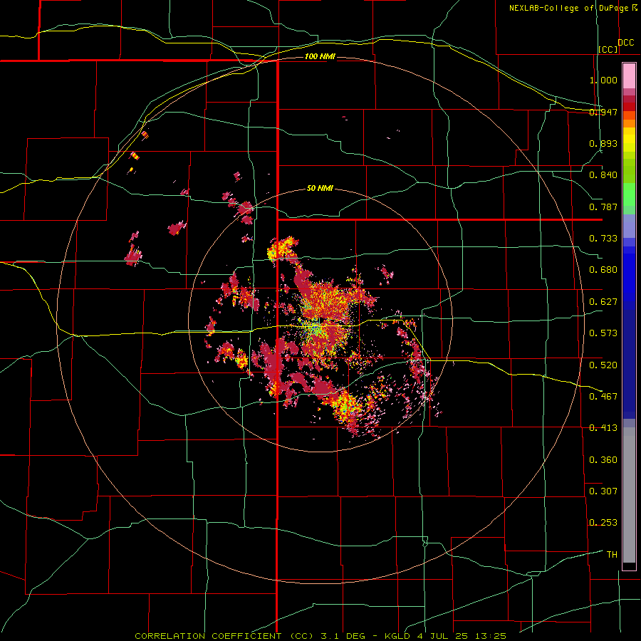Click the 0.787 color scale value
The width and height of the screenshot is (641, 641).
(603, 207)
